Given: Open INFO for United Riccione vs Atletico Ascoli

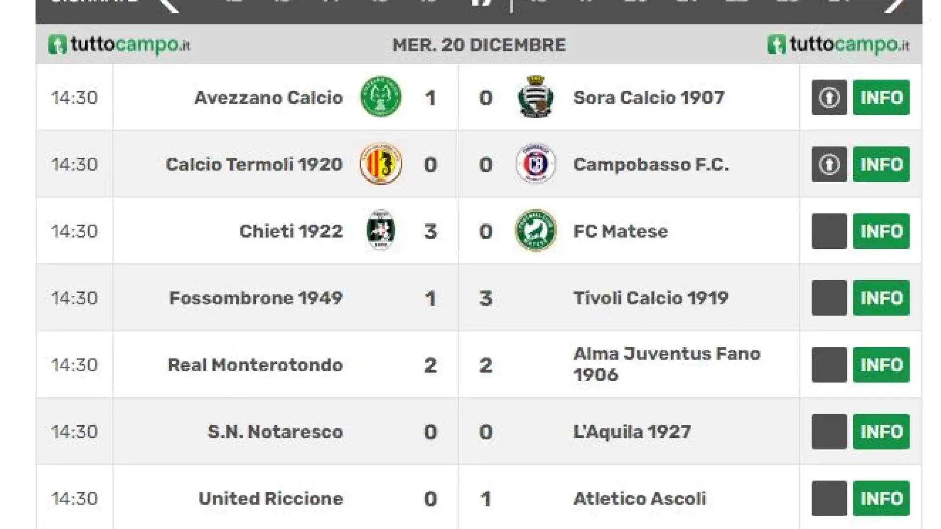Looking at the screenshot, I should (881, 499).
